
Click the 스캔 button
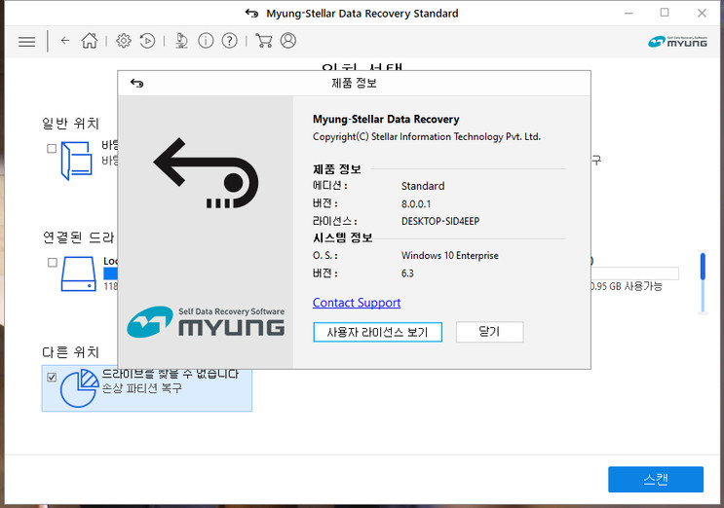(x=656, y=479)
